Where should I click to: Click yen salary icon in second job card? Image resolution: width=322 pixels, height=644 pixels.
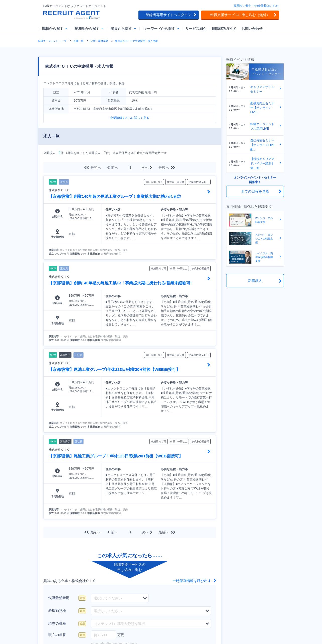pos(57,298)
